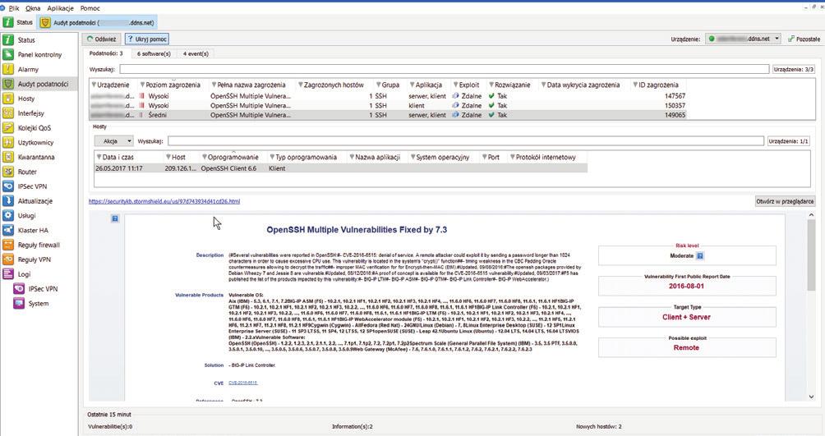
Task: Open the Router section
Action: click(27, 172)
